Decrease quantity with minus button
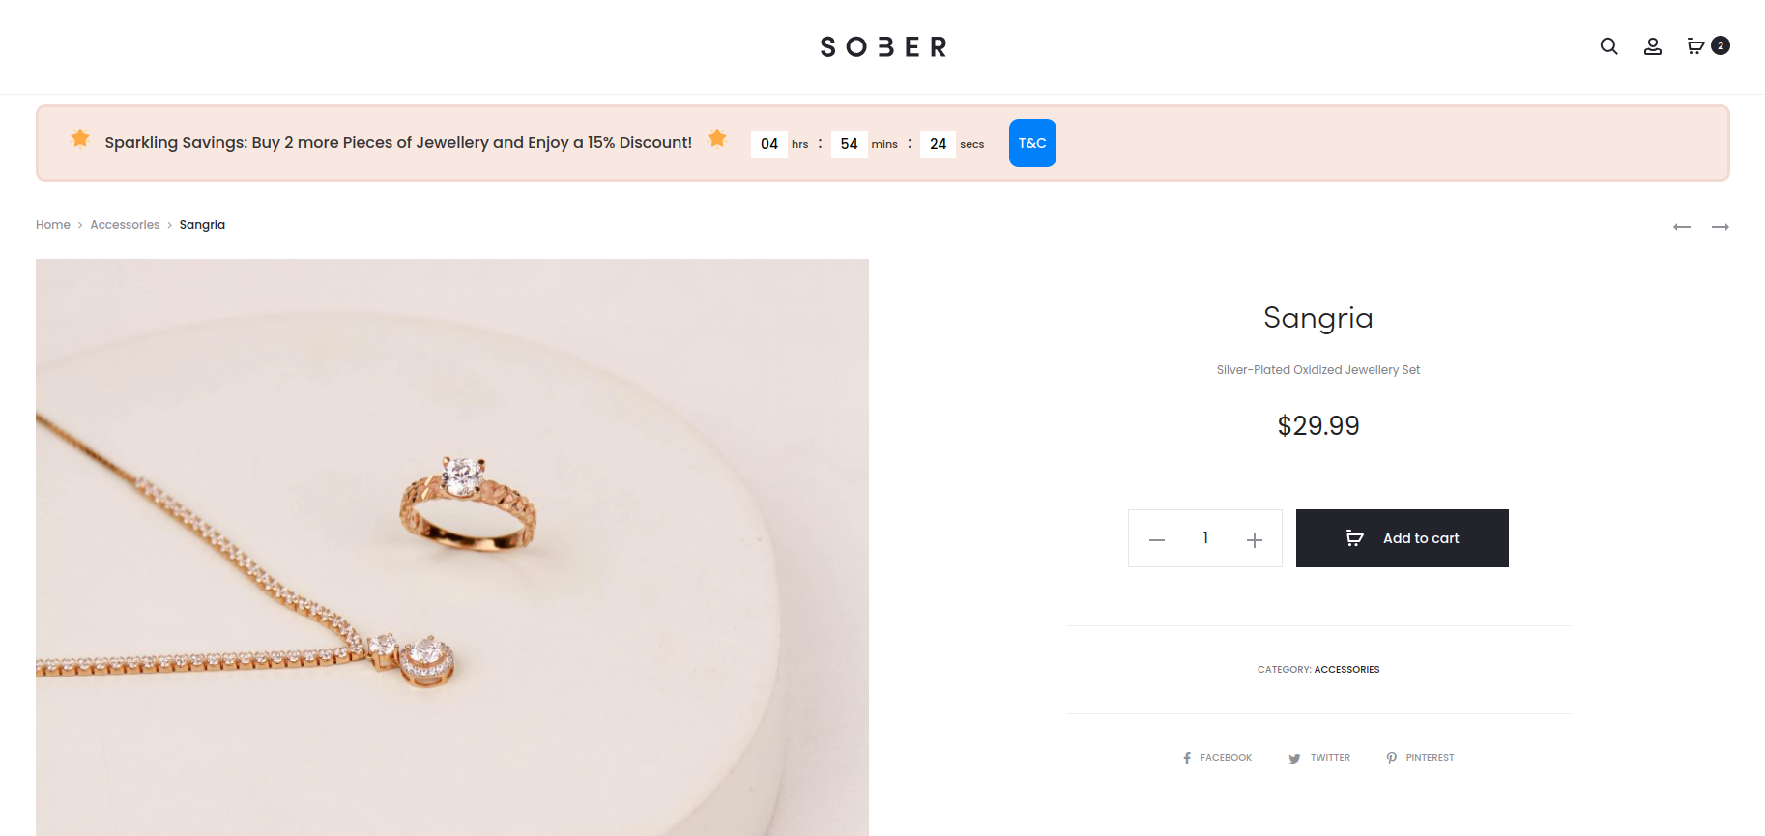The image size is (1765, 836). click(1157, 539)
